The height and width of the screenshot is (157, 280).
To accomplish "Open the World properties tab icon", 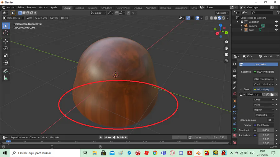I will point(235,94).
